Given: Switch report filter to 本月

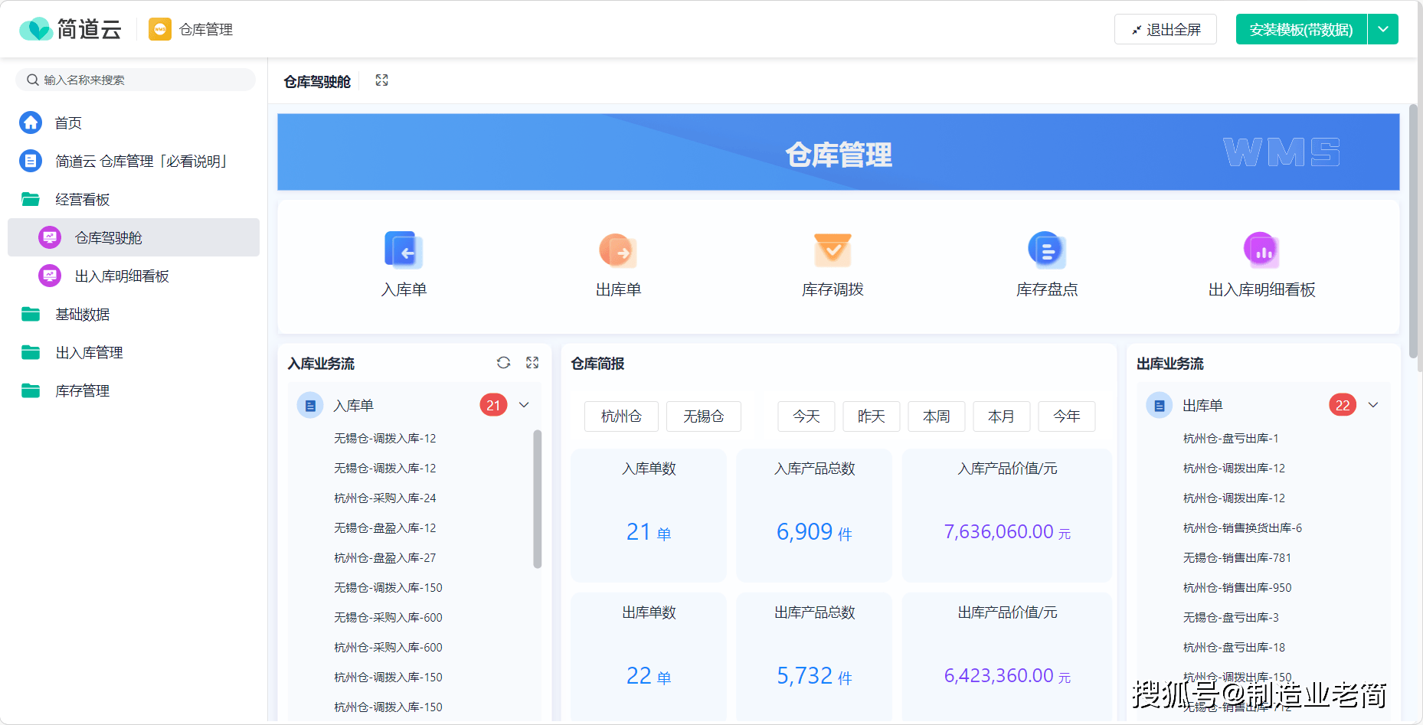Looking at the screenshot, I should [x=1001, y=416].
